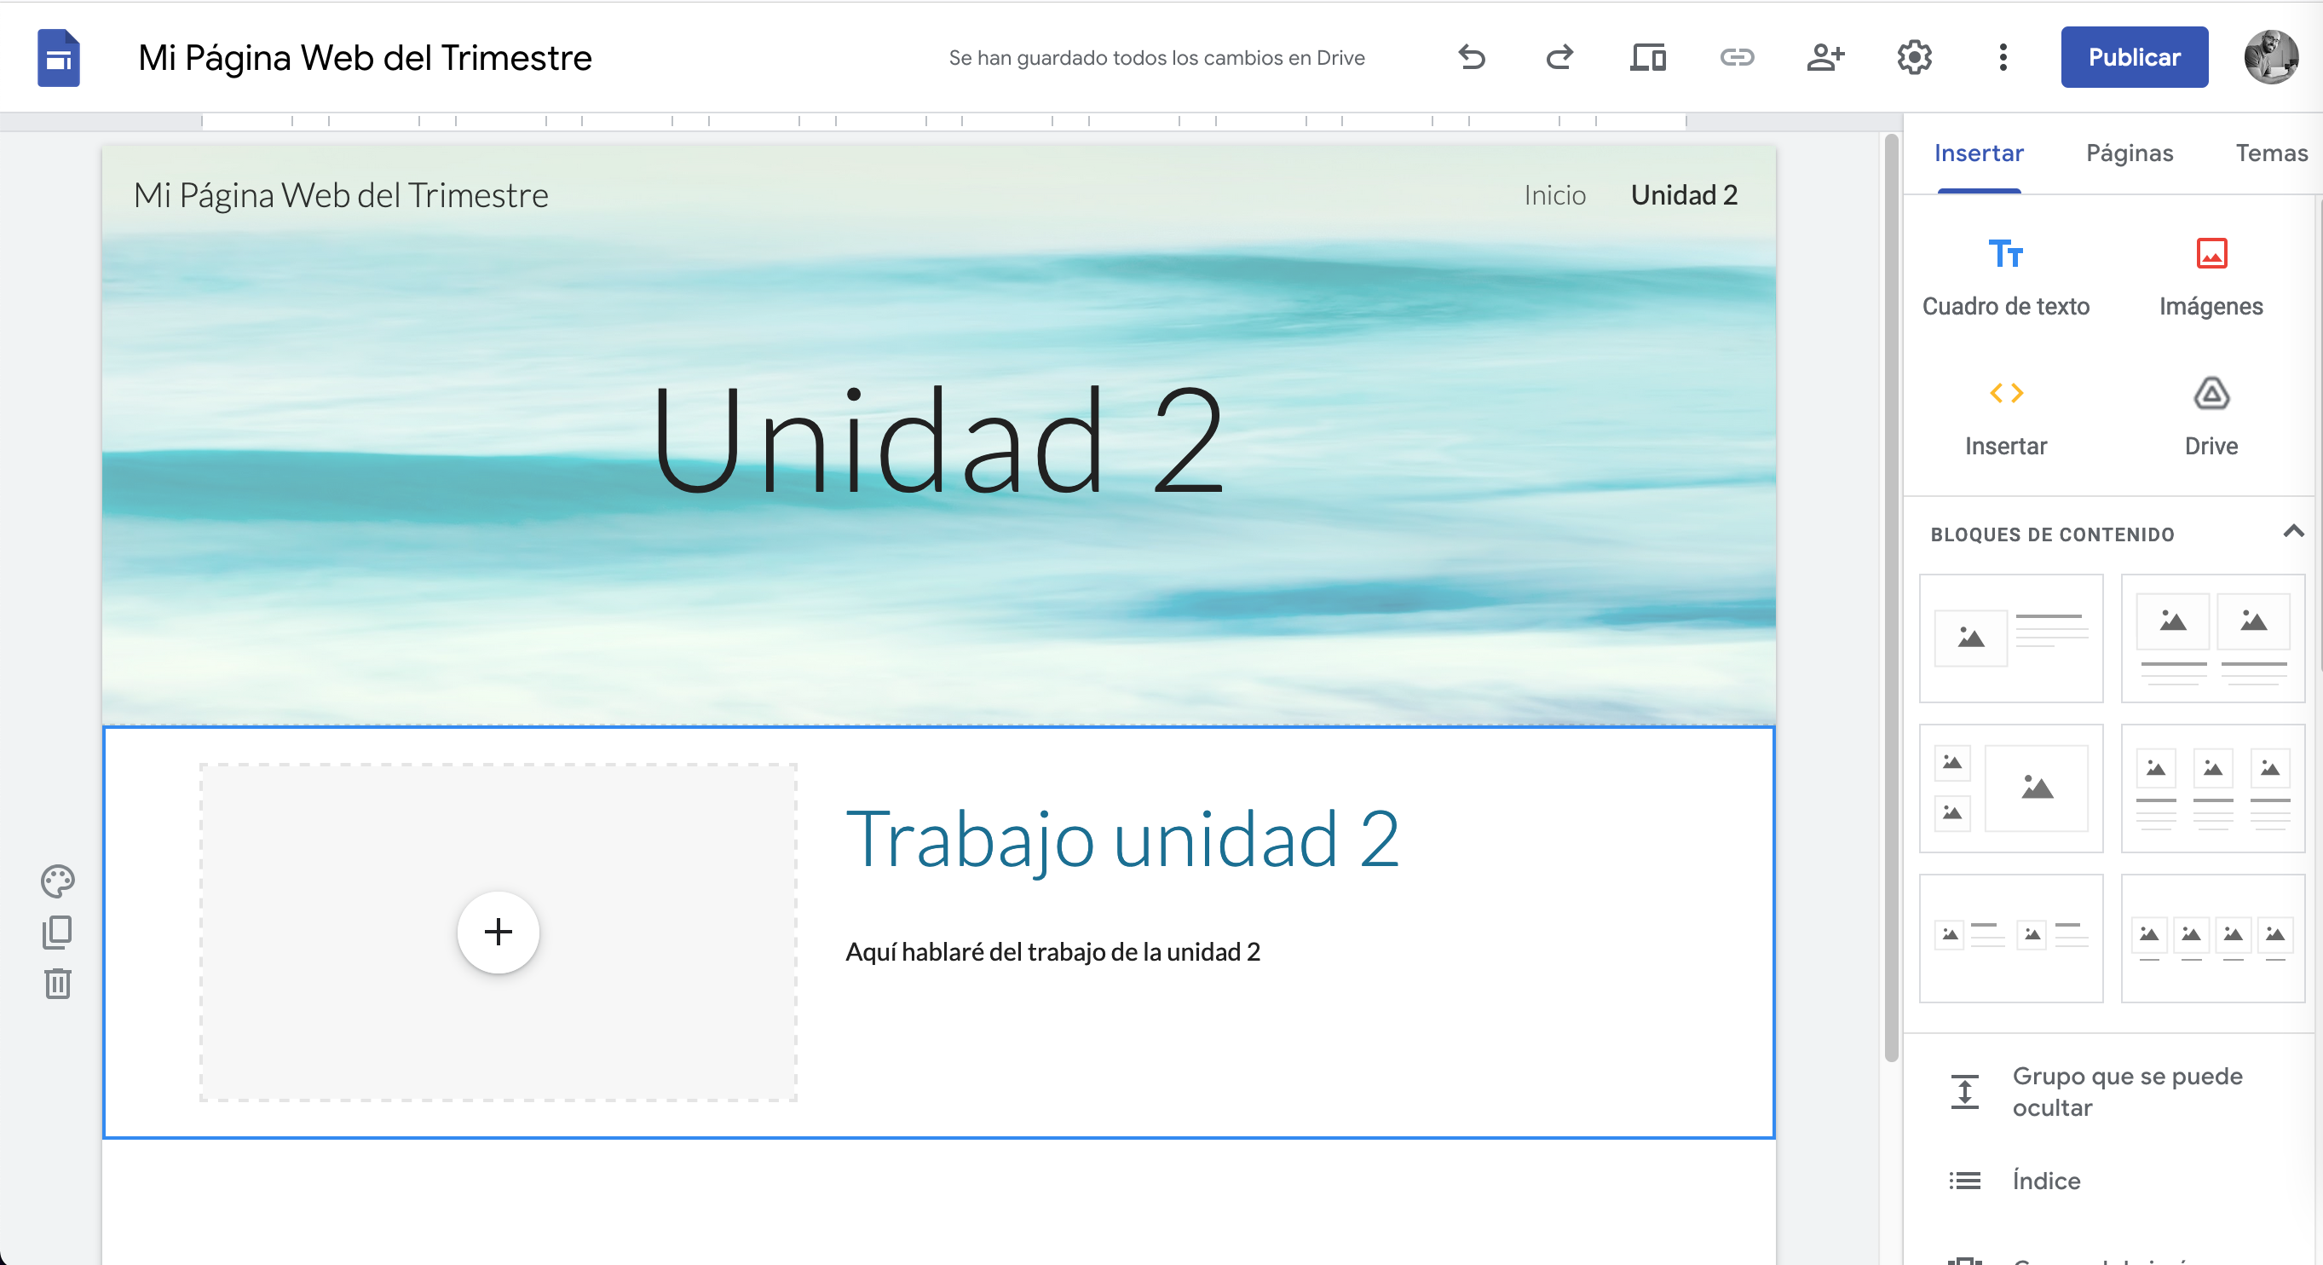Delete the section with trash icon
The height and width of the screenshot is (1265, 2323).
tap(58, 984)
